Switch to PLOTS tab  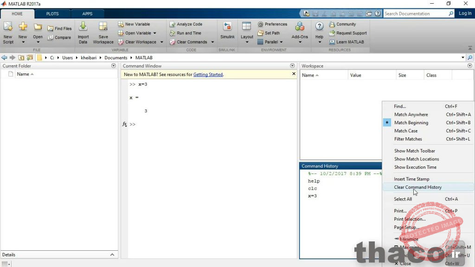[x=52, y=13]
